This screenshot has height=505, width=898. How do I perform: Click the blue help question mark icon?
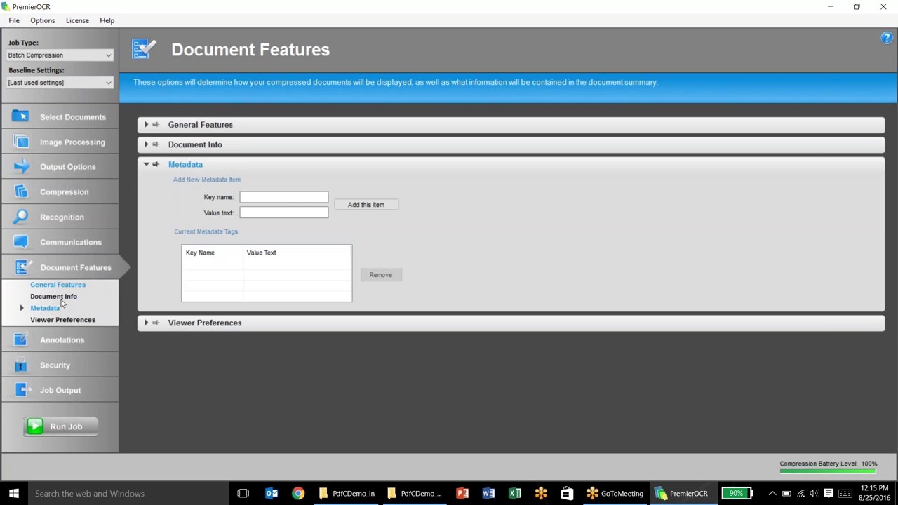click(887, 38)
